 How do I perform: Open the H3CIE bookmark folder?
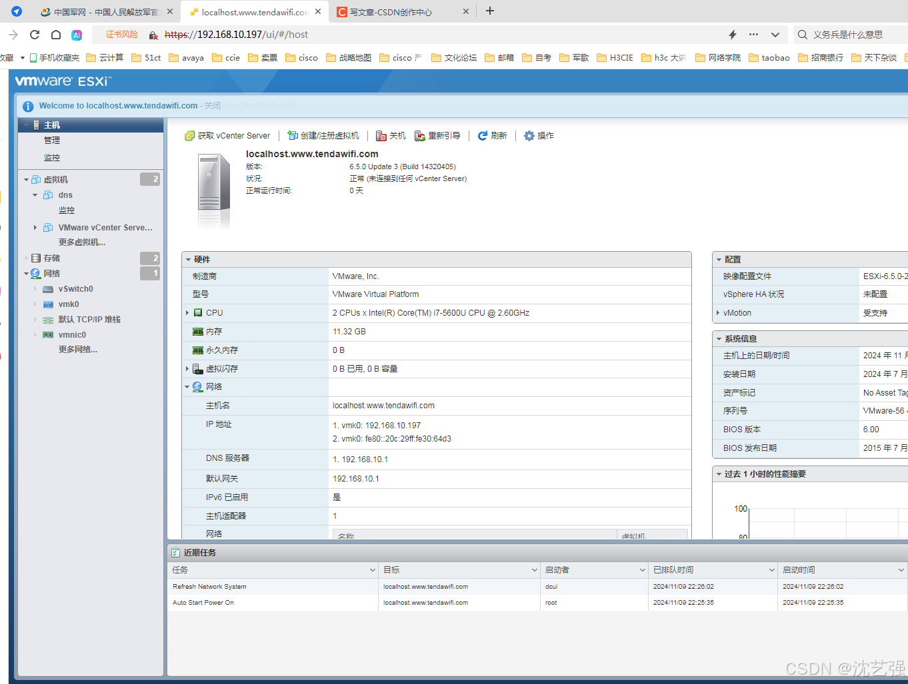click(x=615, y=58)
